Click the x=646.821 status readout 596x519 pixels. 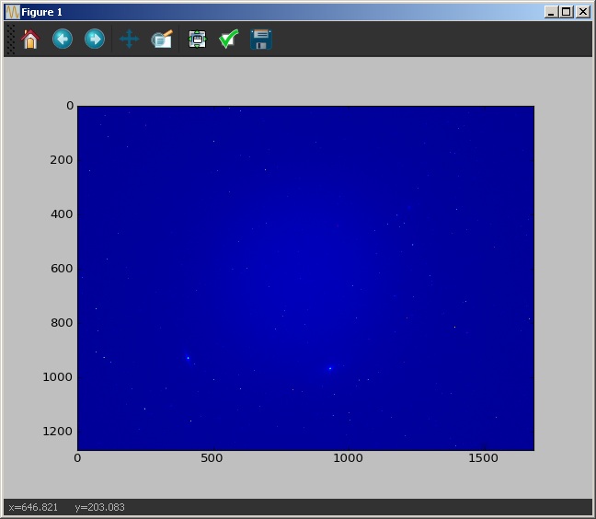point(33,507)
